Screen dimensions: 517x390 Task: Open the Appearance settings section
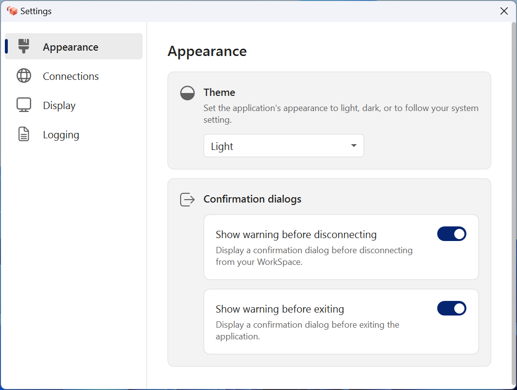[74, 46]
